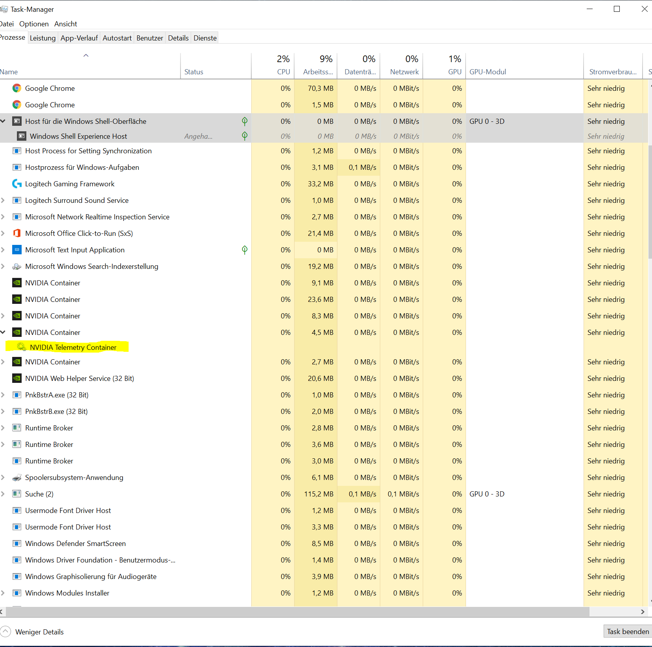Click the NVIDIA Web Helper Service icon
The height and width of the screenshot is (647, 652).
(17, 378)
